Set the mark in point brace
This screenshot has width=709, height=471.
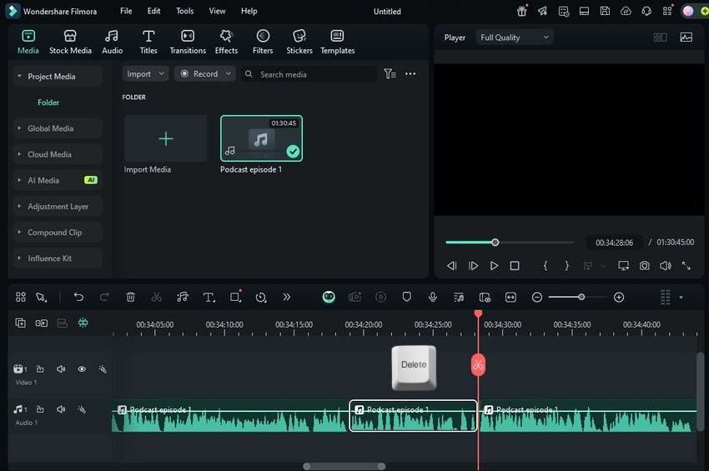(x=546, y=266)
